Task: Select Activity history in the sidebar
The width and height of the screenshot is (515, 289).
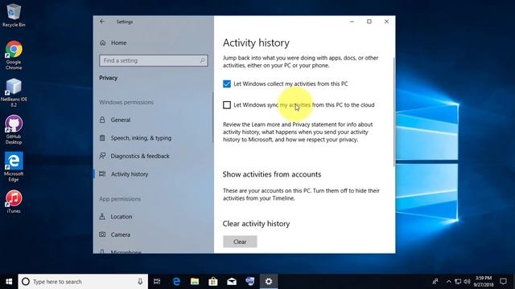Action: [130, 174]
